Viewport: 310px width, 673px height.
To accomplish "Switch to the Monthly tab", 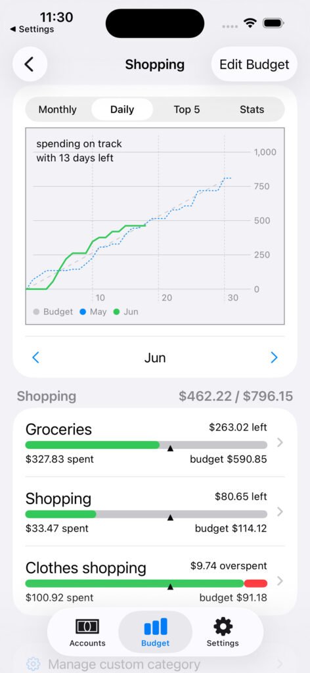I will tap(57, 110).
